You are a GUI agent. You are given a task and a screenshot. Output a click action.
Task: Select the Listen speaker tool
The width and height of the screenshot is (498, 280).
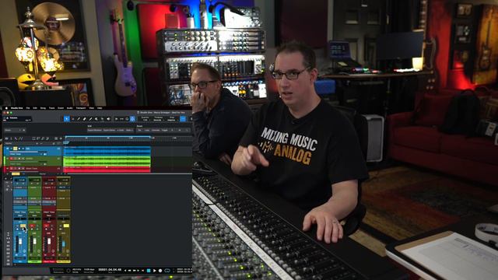coord(108,119)
